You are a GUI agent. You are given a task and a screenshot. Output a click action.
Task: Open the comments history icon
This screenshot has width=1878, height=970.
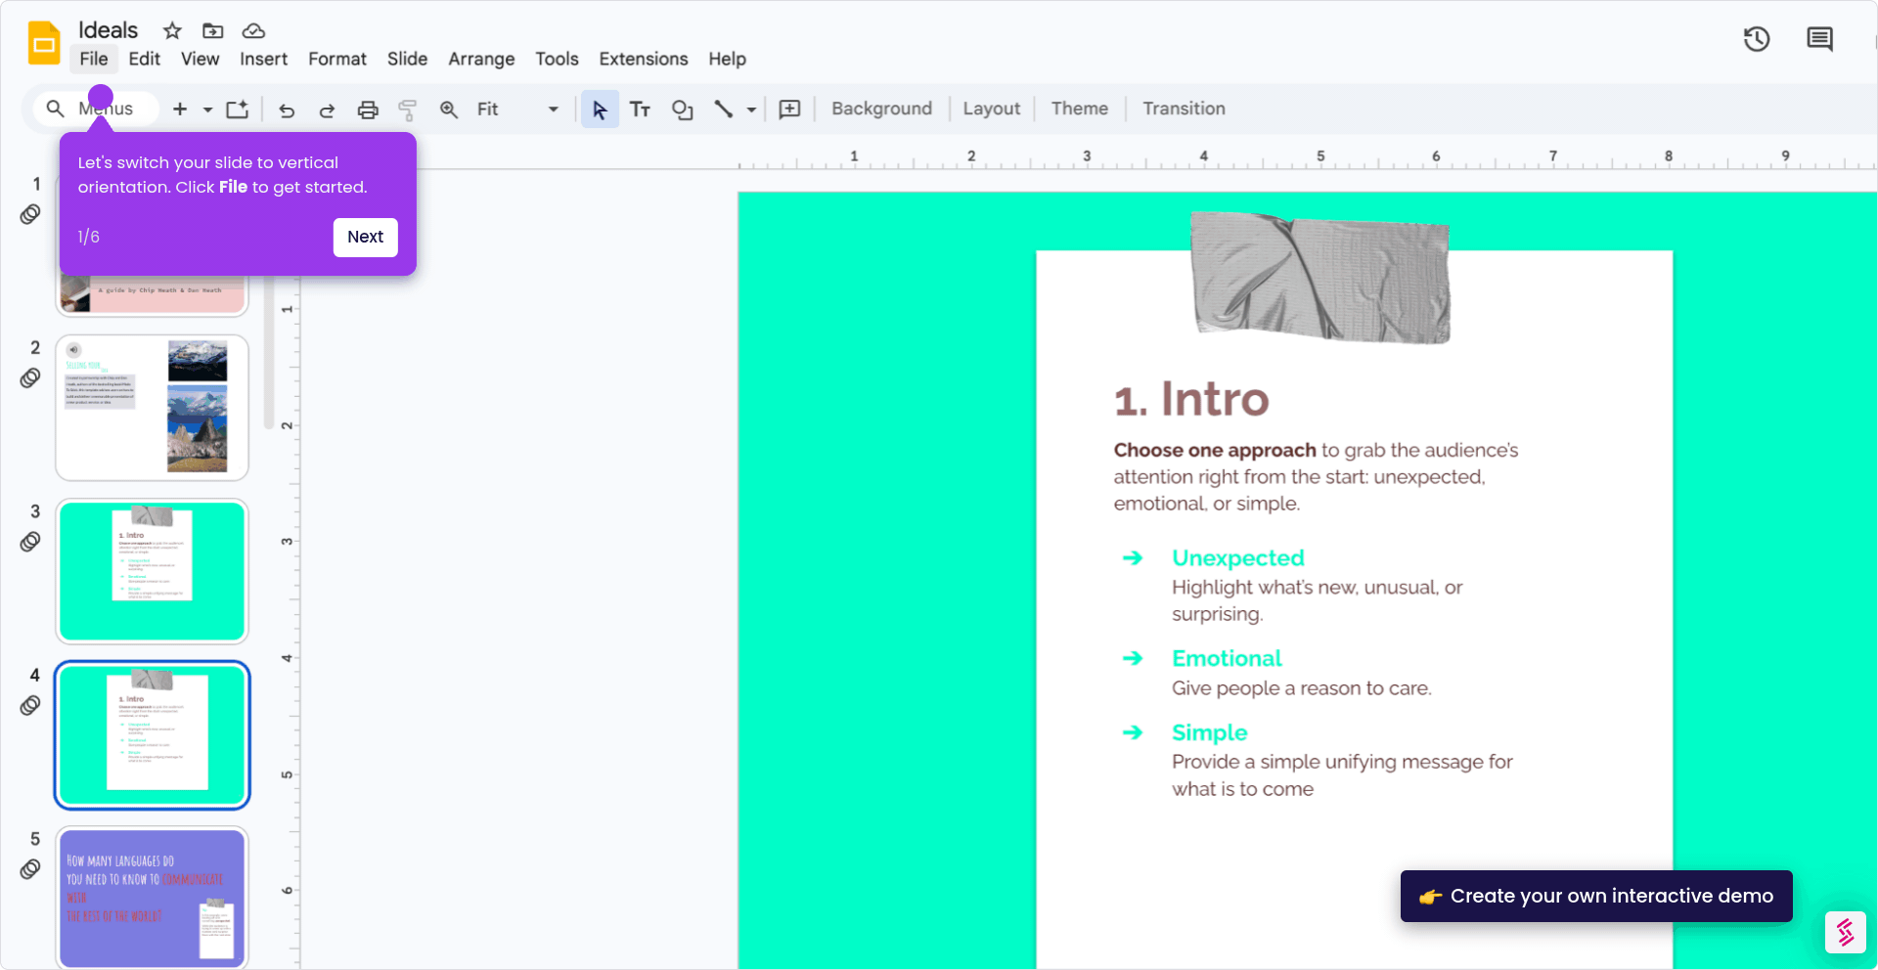(1819, 39)
